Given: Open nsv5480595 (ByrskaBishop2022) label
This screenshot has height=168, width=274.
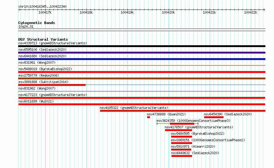Looking at the screenshot, I should (198, 134).
